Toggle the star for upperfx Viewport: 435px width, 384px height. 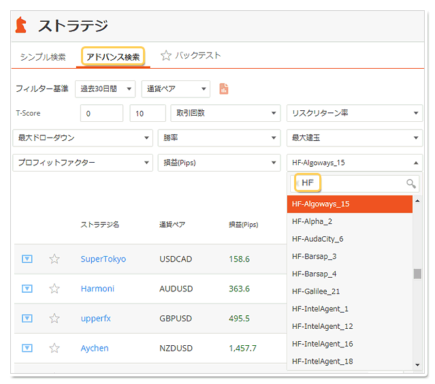tap(54, 318)
